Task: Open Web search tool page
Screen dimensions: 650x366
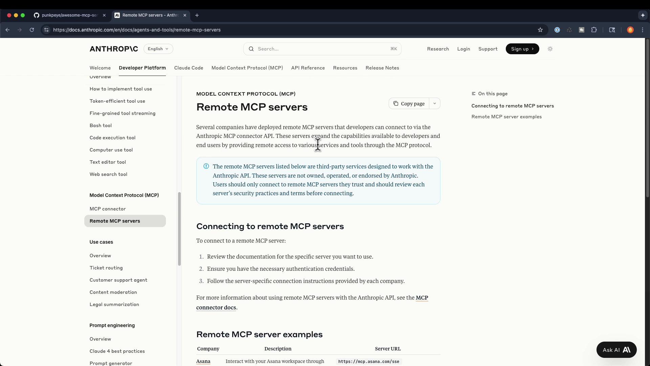Action: point(108,174)
